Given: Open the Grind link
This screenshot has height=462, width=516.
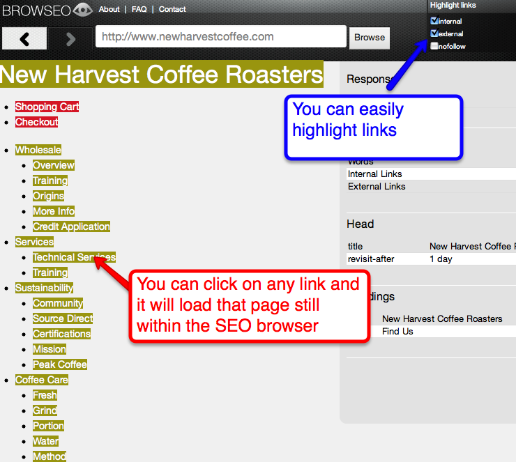Looking at the screenshot, I should [45, 410].
